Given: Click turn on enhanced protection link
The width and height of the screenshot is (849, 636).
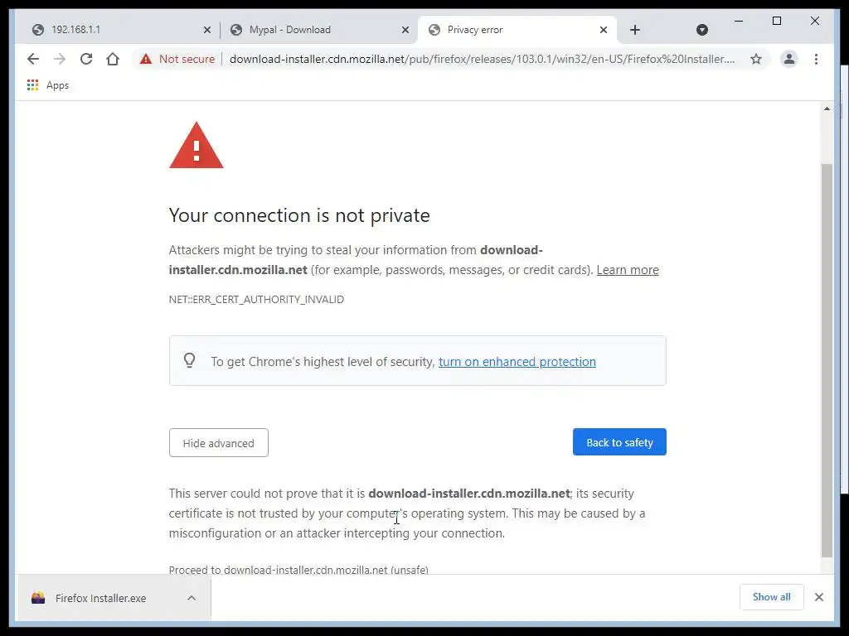Looking at the screenshot, I should (x=517, y=362).
